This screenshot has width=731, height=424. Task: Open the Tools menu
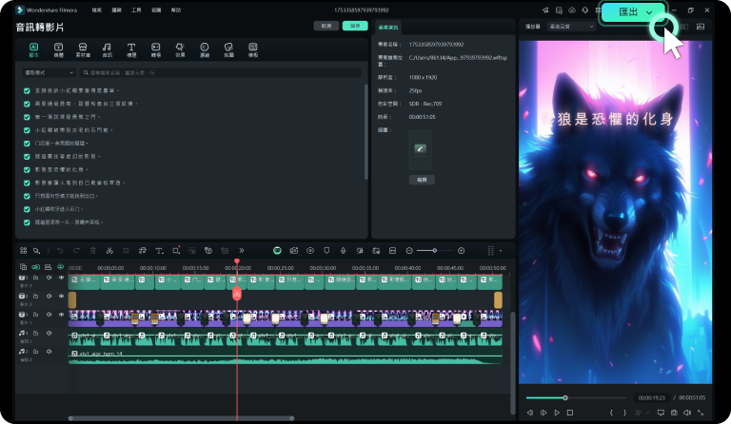(136, 10)
